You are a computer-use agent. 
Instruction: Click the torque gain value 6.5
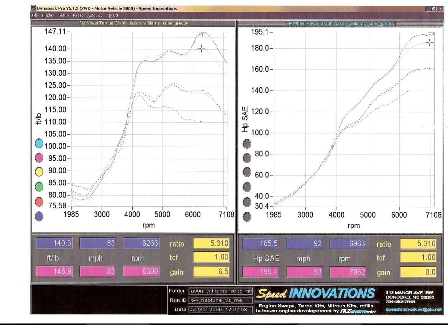click(211, 272)
